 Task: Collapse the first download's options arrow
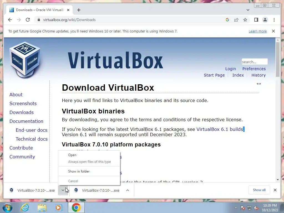tap(63, 190)
